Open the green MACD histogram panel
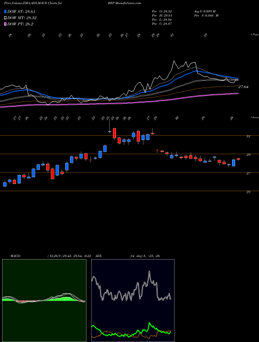Screen dimensions: 259x342 [44, 301]
